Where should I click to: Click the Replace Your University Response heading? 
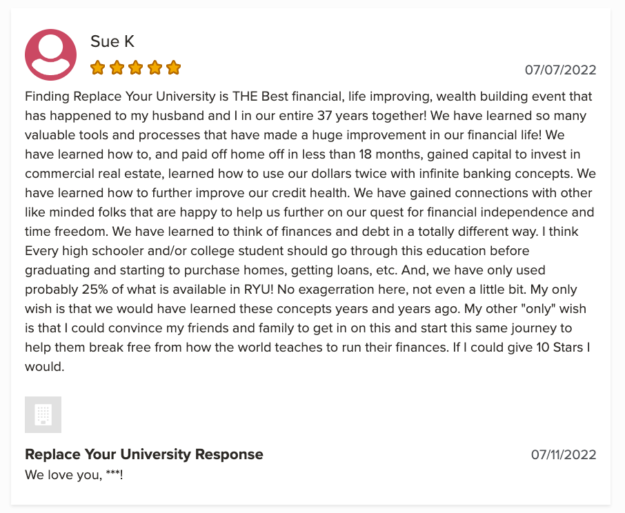(144, 454)
